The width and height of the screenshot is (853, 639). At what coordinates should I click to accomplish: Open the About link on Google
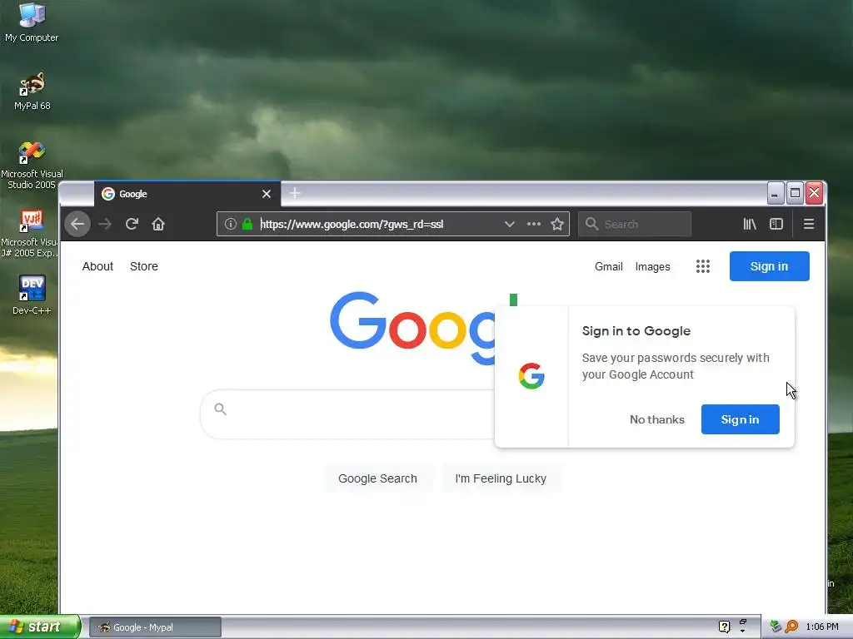pos(98,266)
